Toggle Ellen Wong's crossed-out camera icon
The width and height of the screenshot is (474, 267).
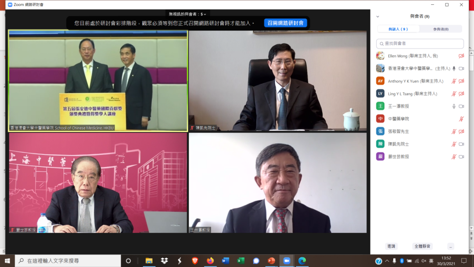pos(461,56)
